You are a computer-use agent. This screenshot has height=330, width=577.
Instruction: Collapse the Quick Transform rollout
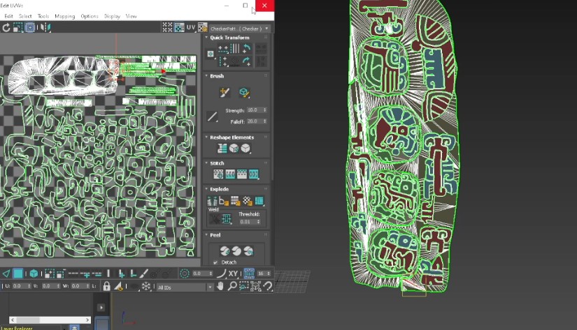(206, 38)
